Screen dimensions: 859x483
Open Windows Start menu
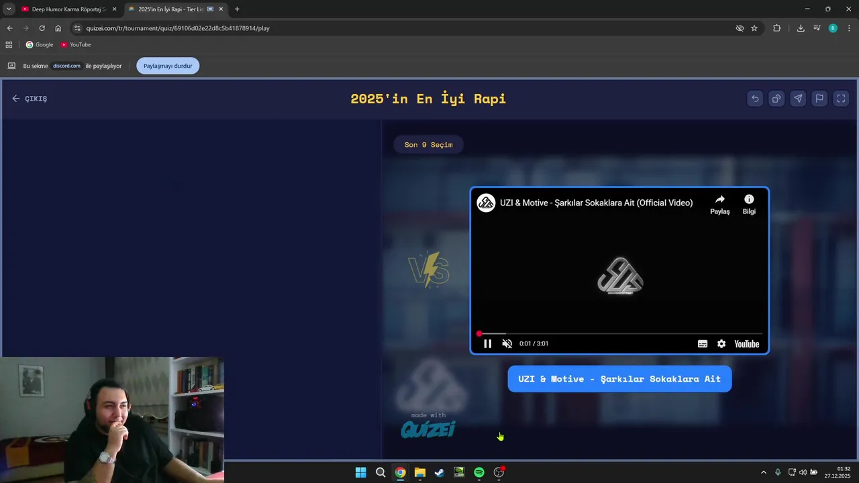click(x=360, y=472)
